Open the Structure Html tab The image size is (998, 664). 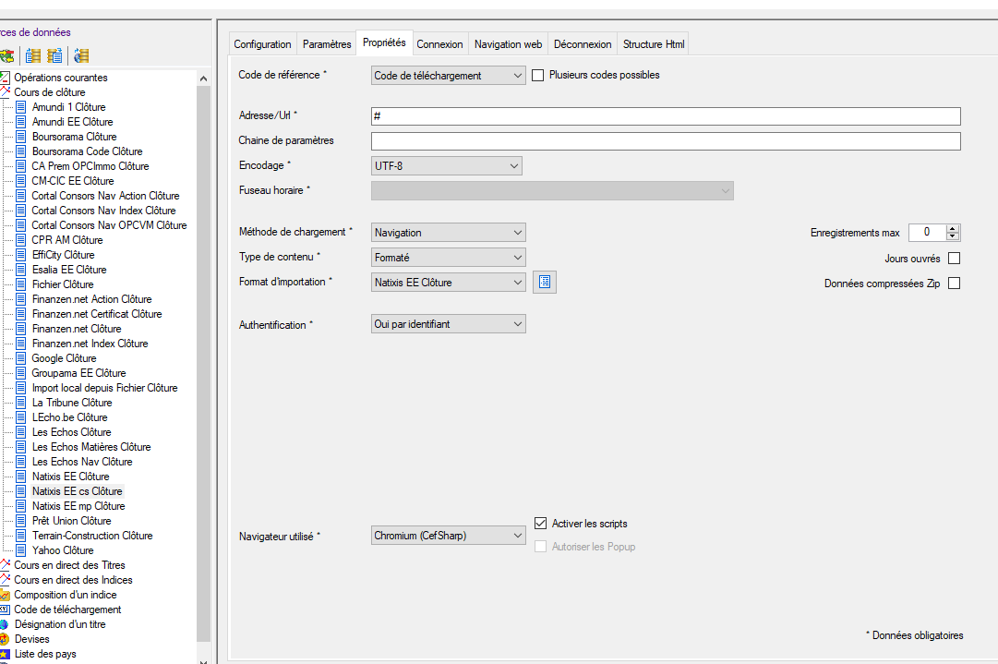coord(654,44)
